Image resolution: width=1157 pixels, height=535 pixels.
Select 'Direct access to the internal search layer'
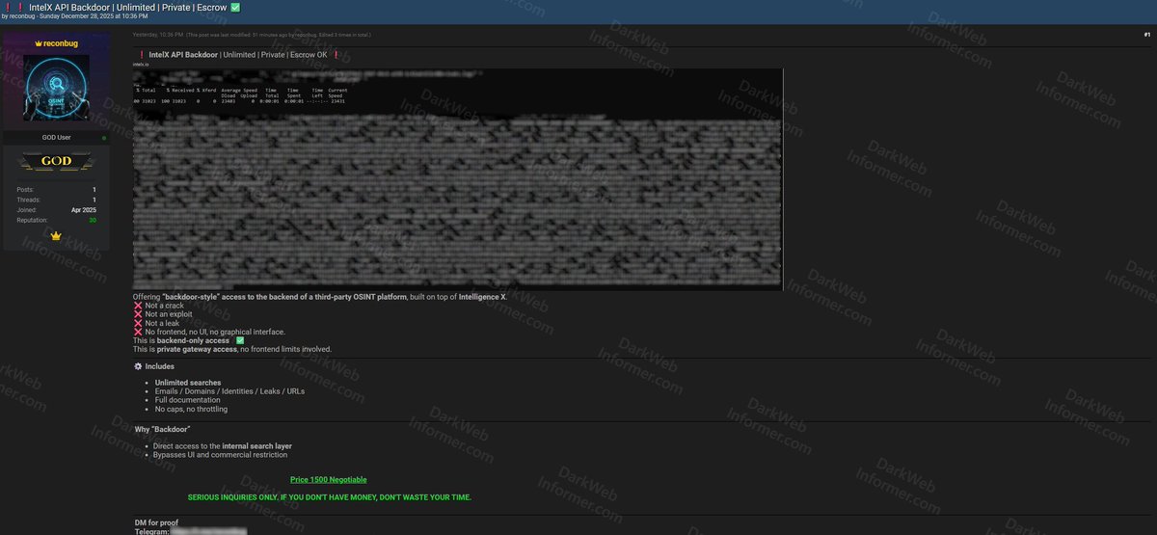pyautogui.click(x=223, y=446)
